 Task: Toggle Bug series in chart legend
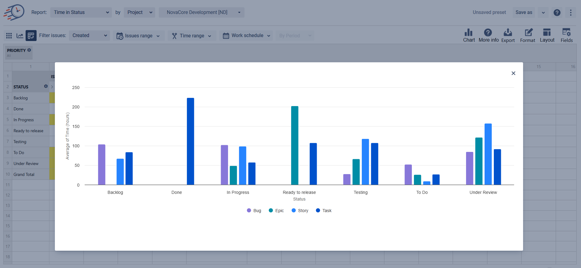254,211
